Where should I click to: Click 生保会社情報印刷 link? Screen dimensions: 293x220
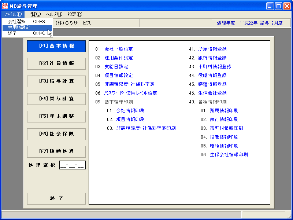[x=229, y=155]
